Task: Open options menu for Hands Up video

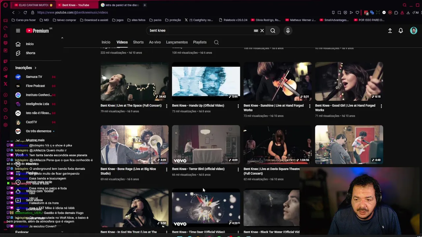Action: pos(238,106)
